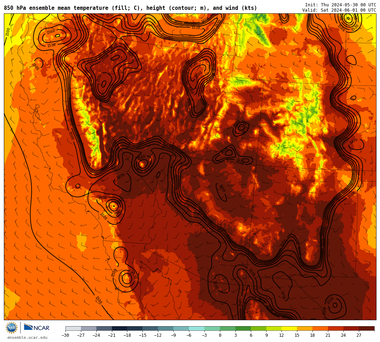Click the 21 label under the color bar

pyautogui.click(x=328, y=335)
